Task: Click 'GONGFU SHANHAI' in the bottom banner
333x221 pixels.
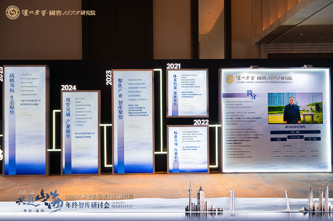Action: (122, 205)
